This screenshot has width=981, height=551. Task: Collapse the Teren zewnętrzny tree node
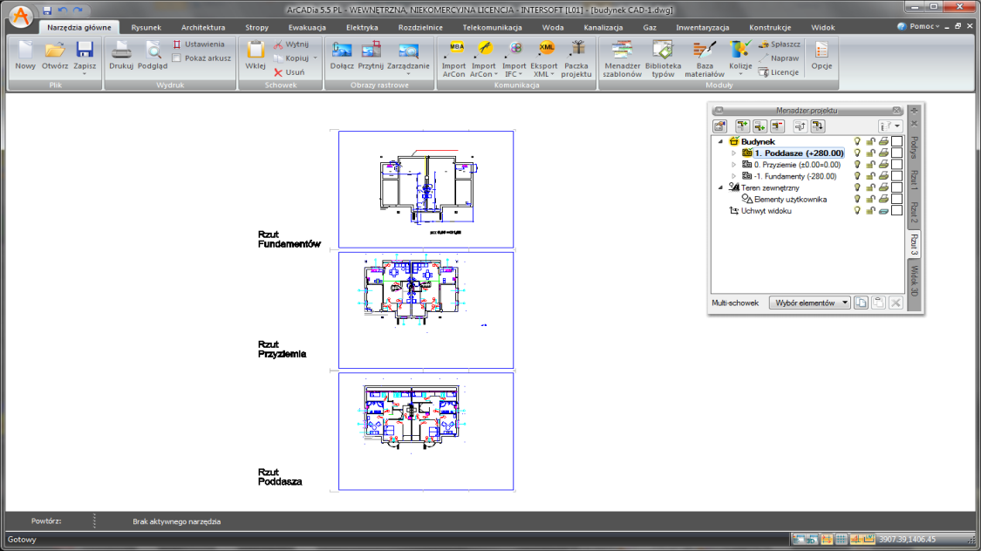coord(721,187)
